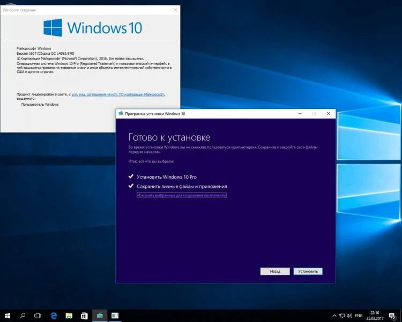Open Изменить выбранные для сохранения компоненты link

point(182,195)
